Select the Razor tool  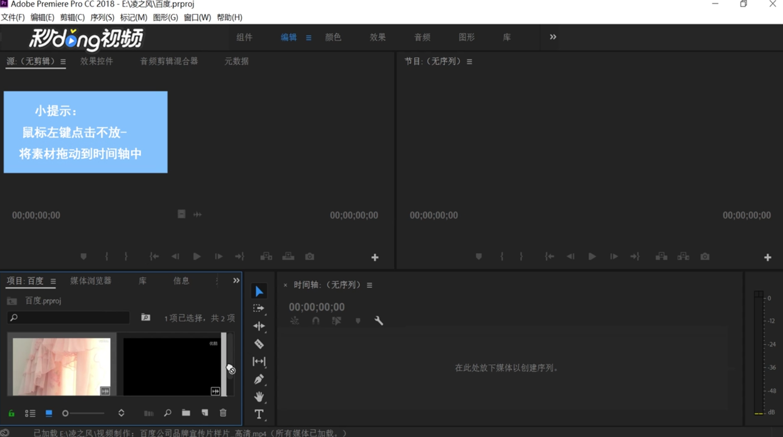pos(259,344)
